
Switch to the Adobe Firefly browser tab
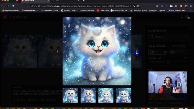point(35,1)
